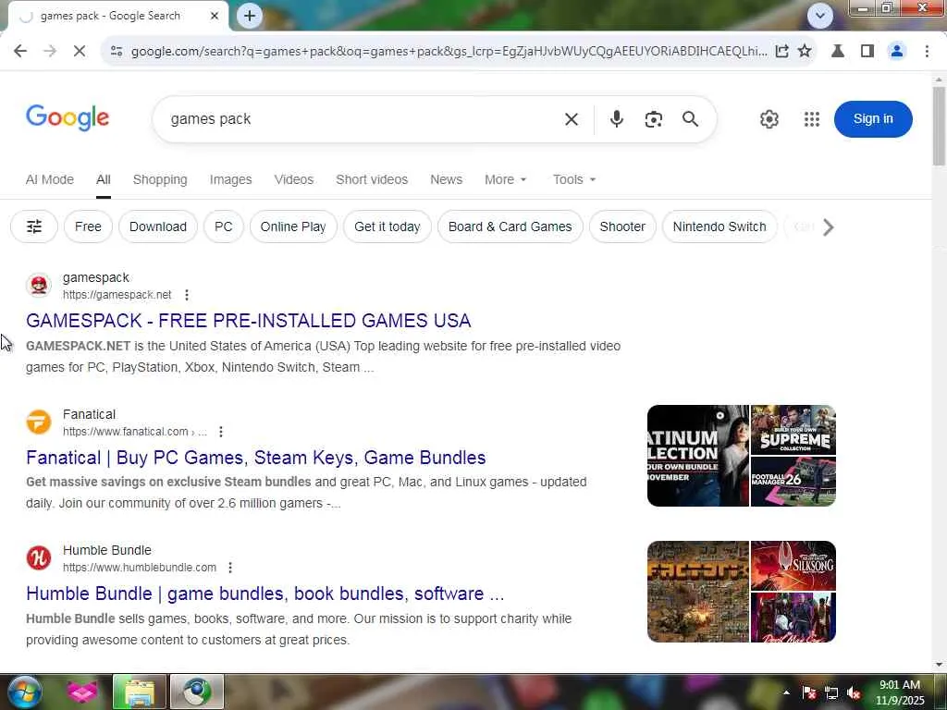View site information in address bar
Image resolution: width=947 pixels, height=710 pixels.
click(117, 52)
